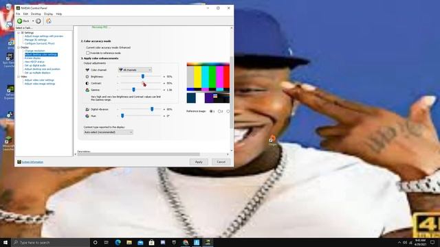Click the Cancel button
Viewport: 440px width, 247px height.
coord(221,162)
